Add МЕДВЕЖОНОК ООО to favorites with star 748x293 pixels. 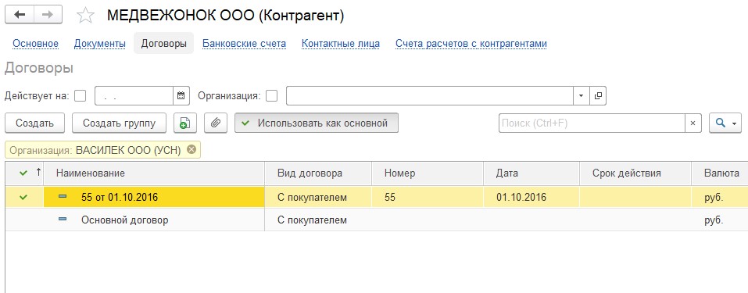[x=85, y=16]
